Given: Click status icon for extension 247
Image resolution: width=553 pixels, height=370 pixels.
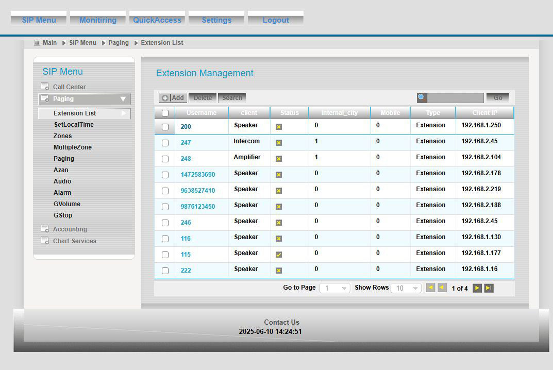Looking at the screenshot, I should 279,143.
